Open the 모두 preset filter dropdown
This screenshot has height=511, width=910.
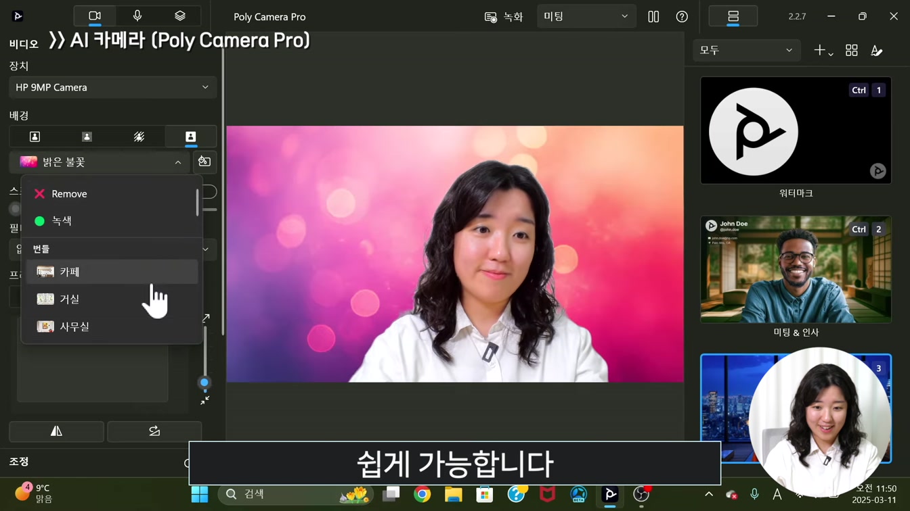tap(746, 51)
